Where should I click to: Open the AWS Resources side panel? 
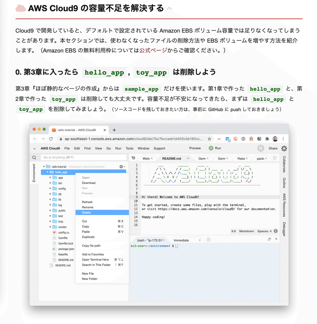(x=284, y=205)
